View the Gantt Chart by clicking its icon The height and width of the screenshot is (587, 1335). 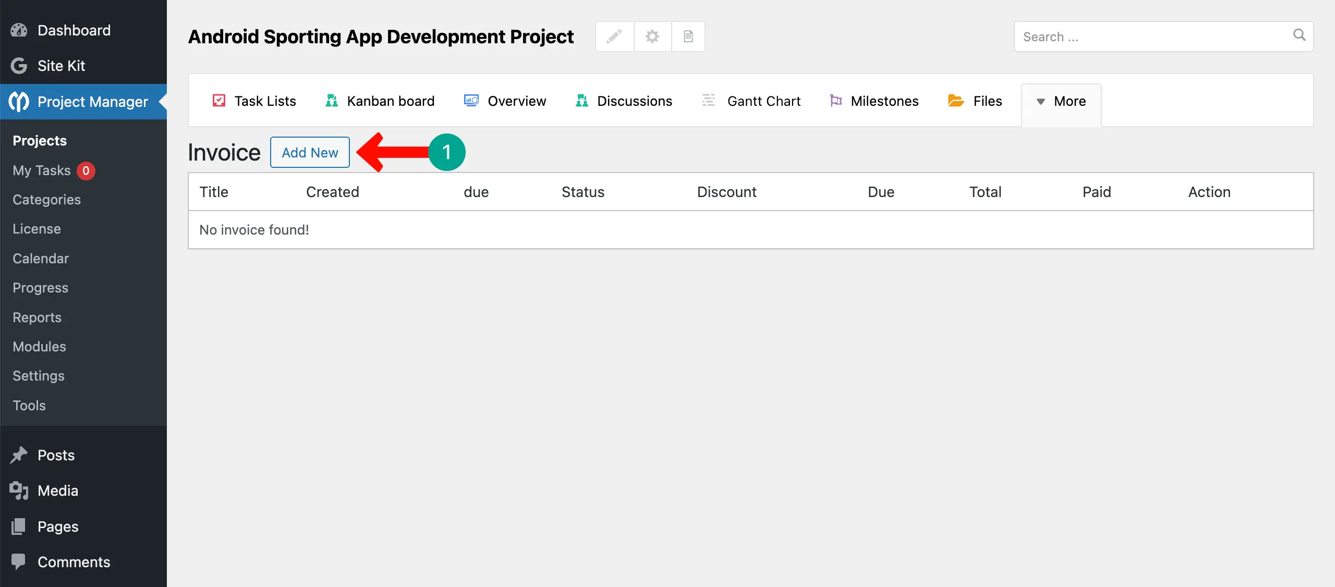pyautogui.click(x=708, y=100)
